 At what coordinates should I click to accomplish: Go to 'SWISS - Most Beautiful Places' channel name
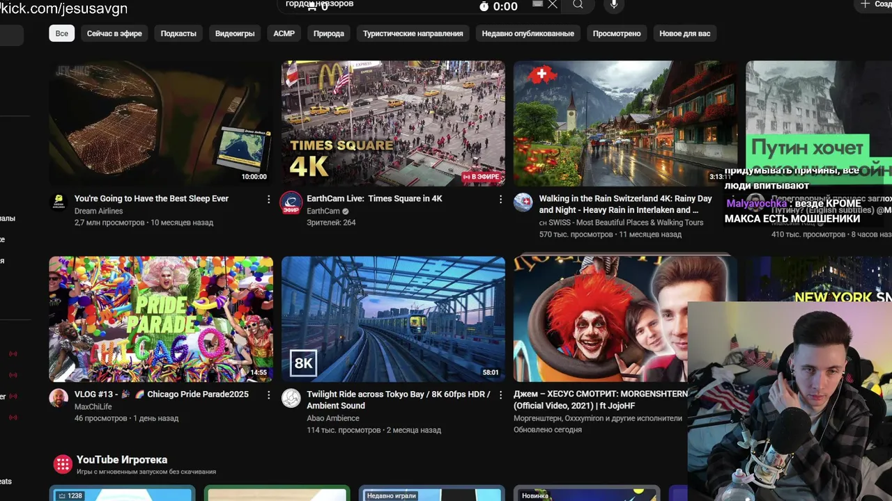tap(621, 223)
